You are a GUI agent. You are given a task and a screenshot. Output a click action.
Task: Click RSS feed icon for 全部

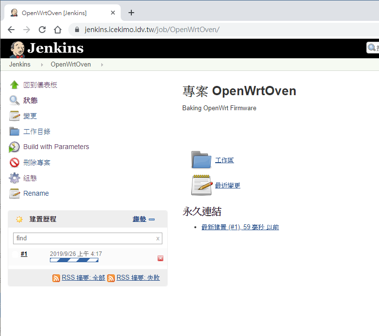click(x=56, y=278)
